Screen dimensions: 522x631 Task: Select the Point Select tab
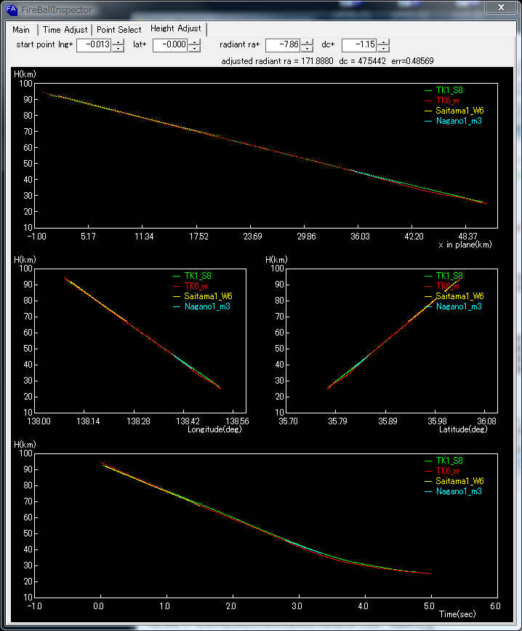tap(119, 30)
